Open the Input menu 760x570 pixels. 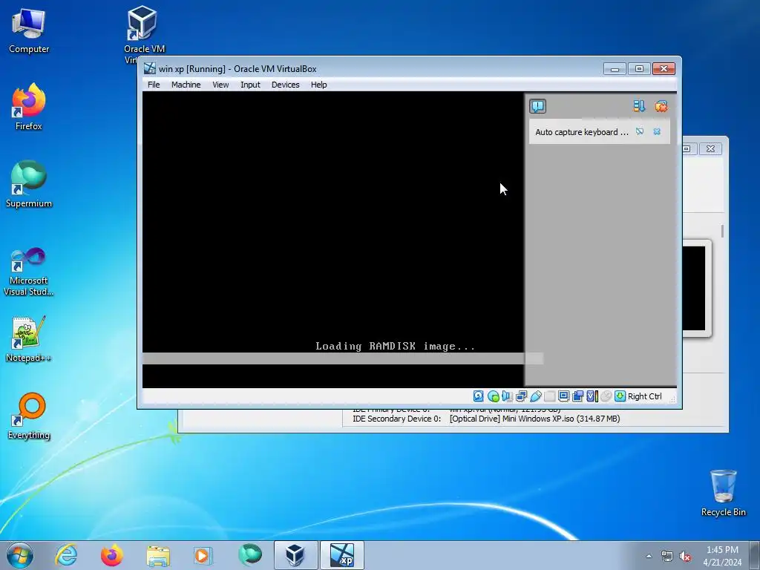coord(250,85)
